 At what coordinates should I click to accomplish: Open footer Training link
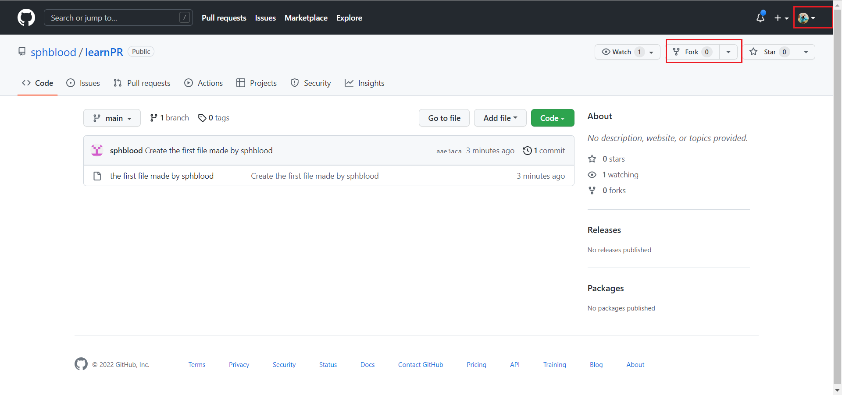tap(555, 365)
